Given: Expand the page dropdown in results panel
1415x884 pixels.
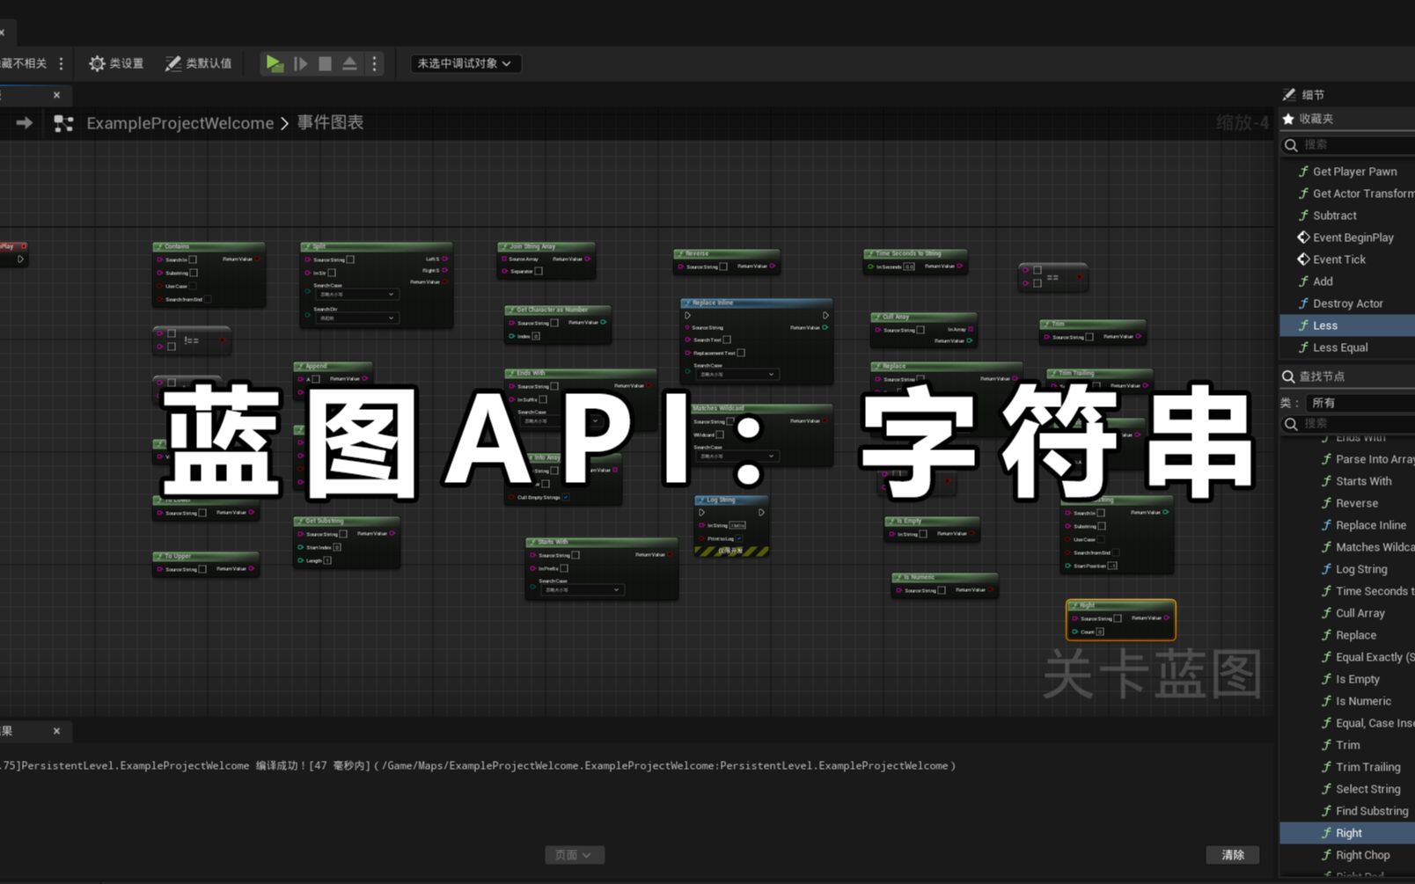Looking at the screenshot, I should pyautogui.click(x=574, y=855).
